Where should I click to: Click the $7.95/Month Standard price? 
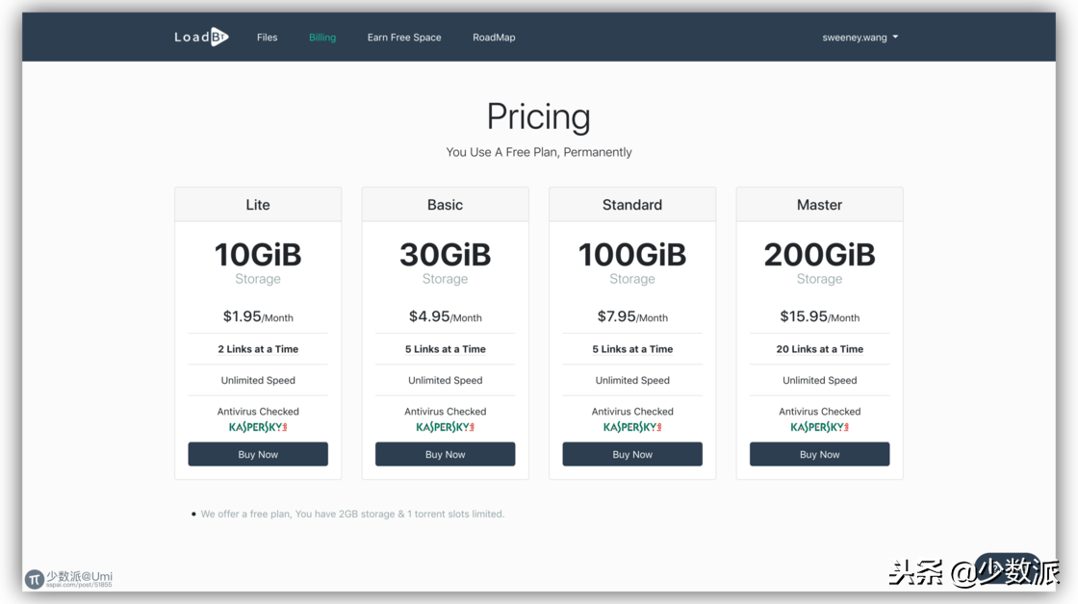coord(632,316)
